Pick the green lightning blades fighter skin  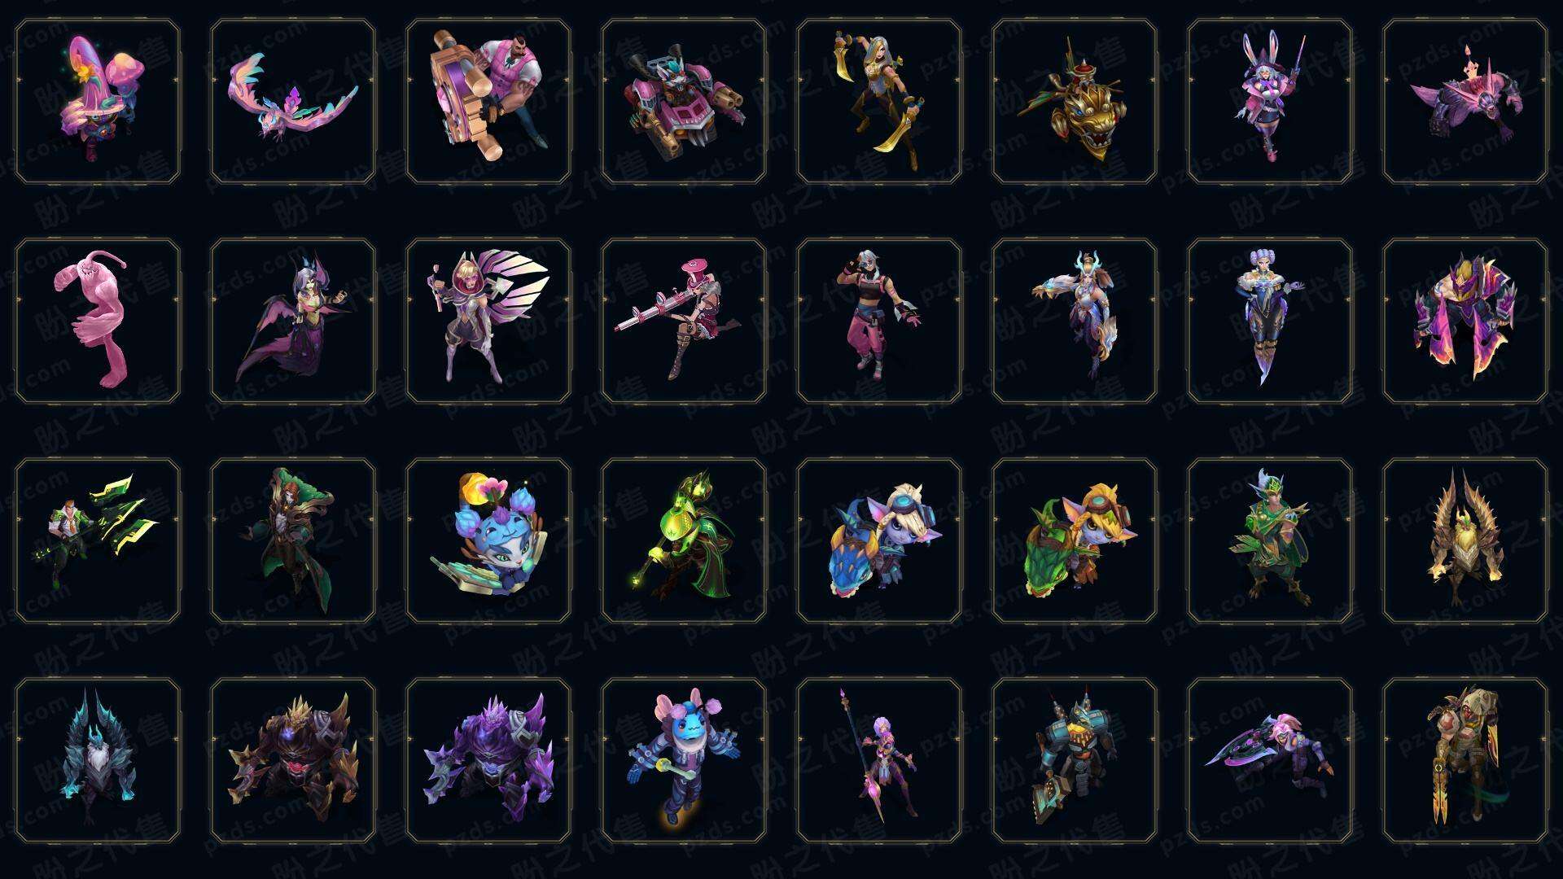point(98,540)
